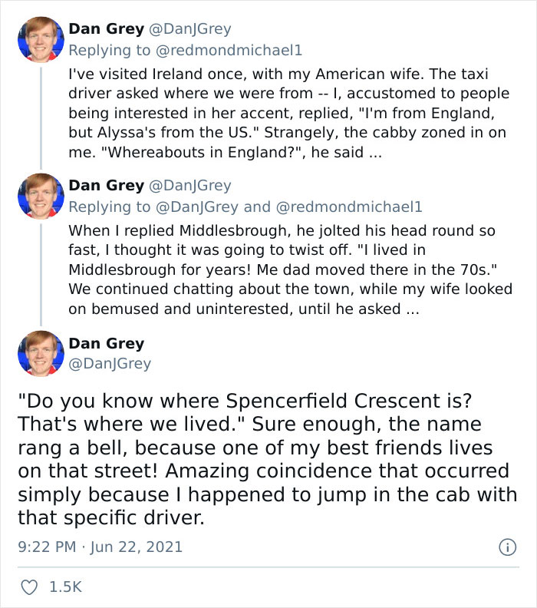Click the @DanJGrey handle beside the second reply's name

pos(189,186)
